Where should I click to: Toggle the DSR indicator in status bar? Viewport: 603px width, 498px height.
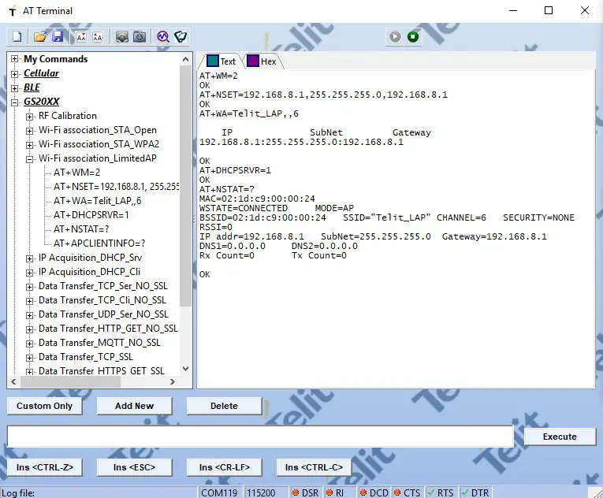tap(305, 492)
